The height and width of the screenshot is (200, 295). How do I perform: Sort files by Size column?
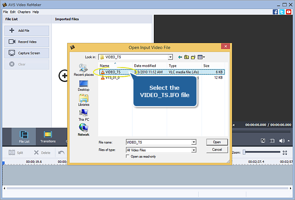[213, 66]
